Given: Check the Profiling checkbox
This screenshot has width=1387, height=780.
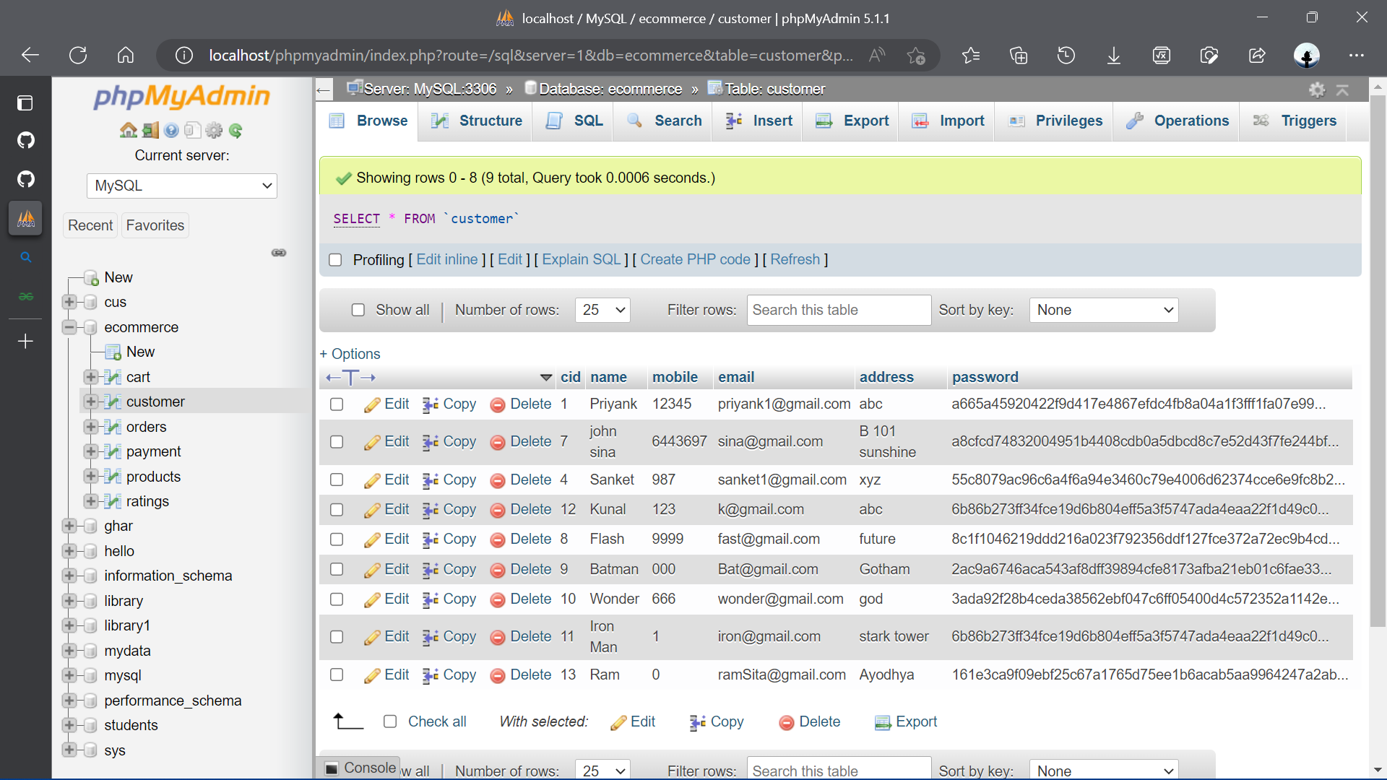Looking at the screenshot, I should [335, 260].
